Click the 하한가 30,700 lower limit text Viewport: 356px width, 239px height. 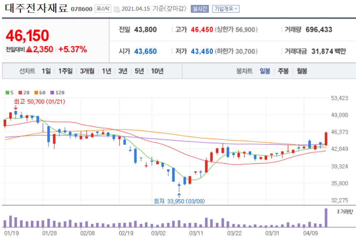[236, 51]
